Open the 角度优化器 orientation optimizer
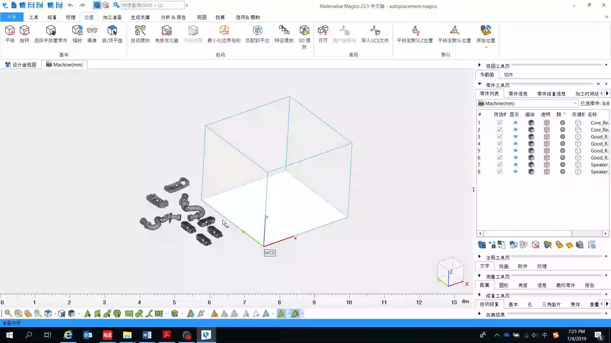Image resolution: width=611 pixels, height=343 pixels. pyautogui.click(x=167, y=34)
